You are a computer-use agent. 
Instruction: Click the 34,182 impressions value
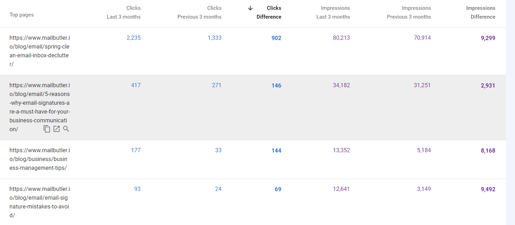(x=341, y=85)
